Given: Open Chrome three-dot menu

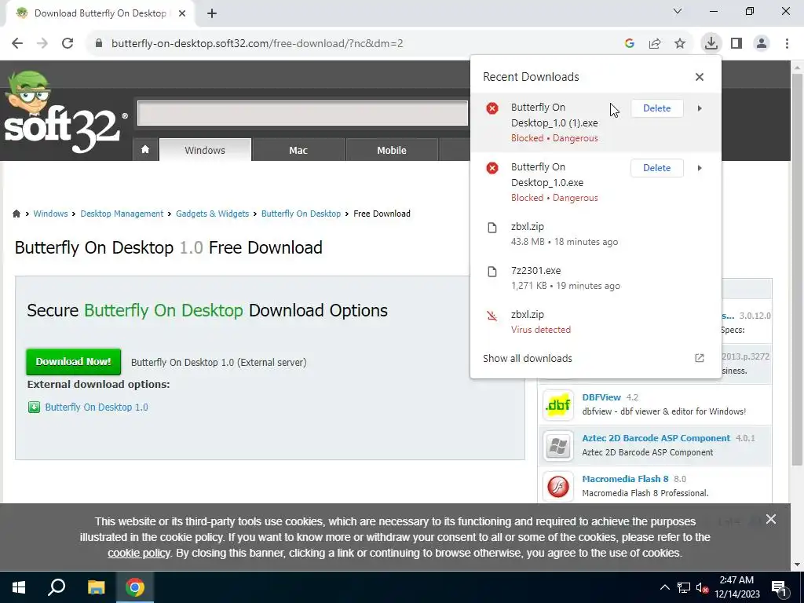Looking at the screenshot, I should click(x=787, y=44).
